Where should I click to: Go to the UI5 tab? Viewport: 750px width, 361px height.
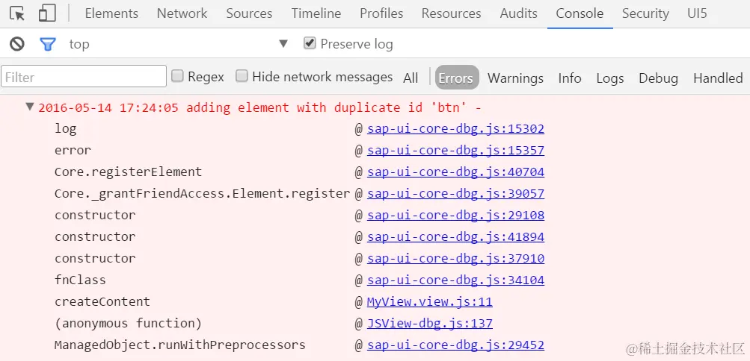click(x=696, y=13)
